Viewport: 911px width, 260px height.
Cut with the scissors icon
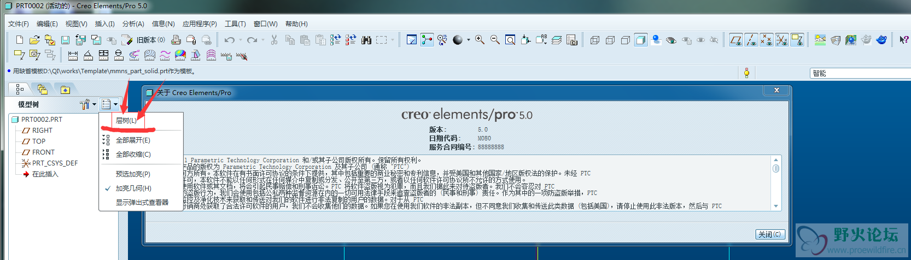pos(274,40)
